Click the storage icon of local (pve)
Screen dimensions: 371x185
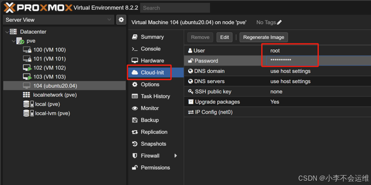28,104
